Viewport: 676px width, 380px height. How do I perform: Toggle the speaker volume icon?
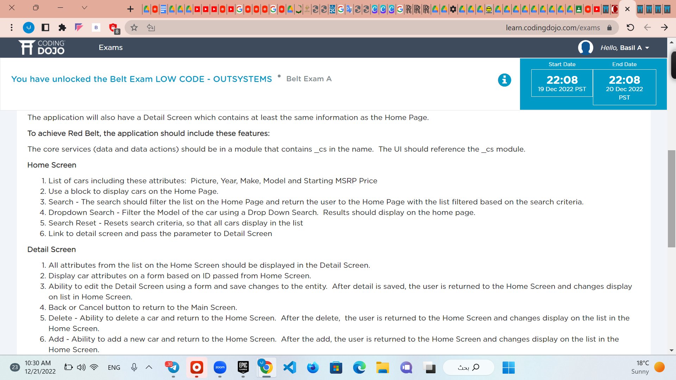pos(81,367)
